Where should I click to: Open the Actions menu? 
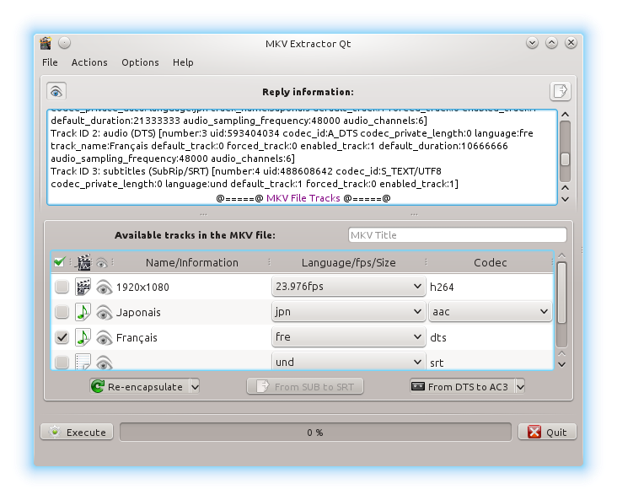tap(89, 62)
